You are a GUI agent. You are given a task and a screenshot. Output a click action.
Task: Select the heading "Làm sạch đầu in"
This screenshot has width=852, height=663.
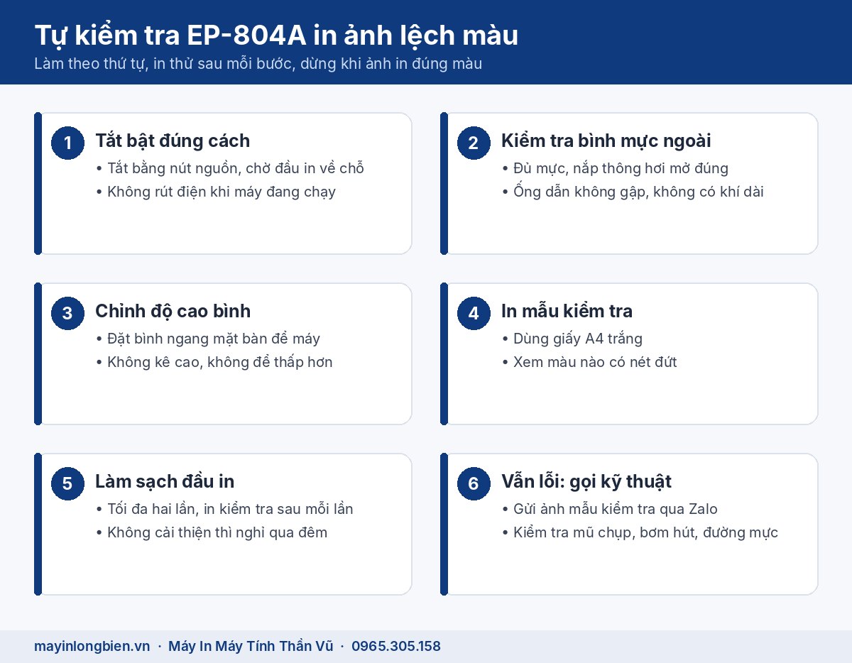(165, 481)
